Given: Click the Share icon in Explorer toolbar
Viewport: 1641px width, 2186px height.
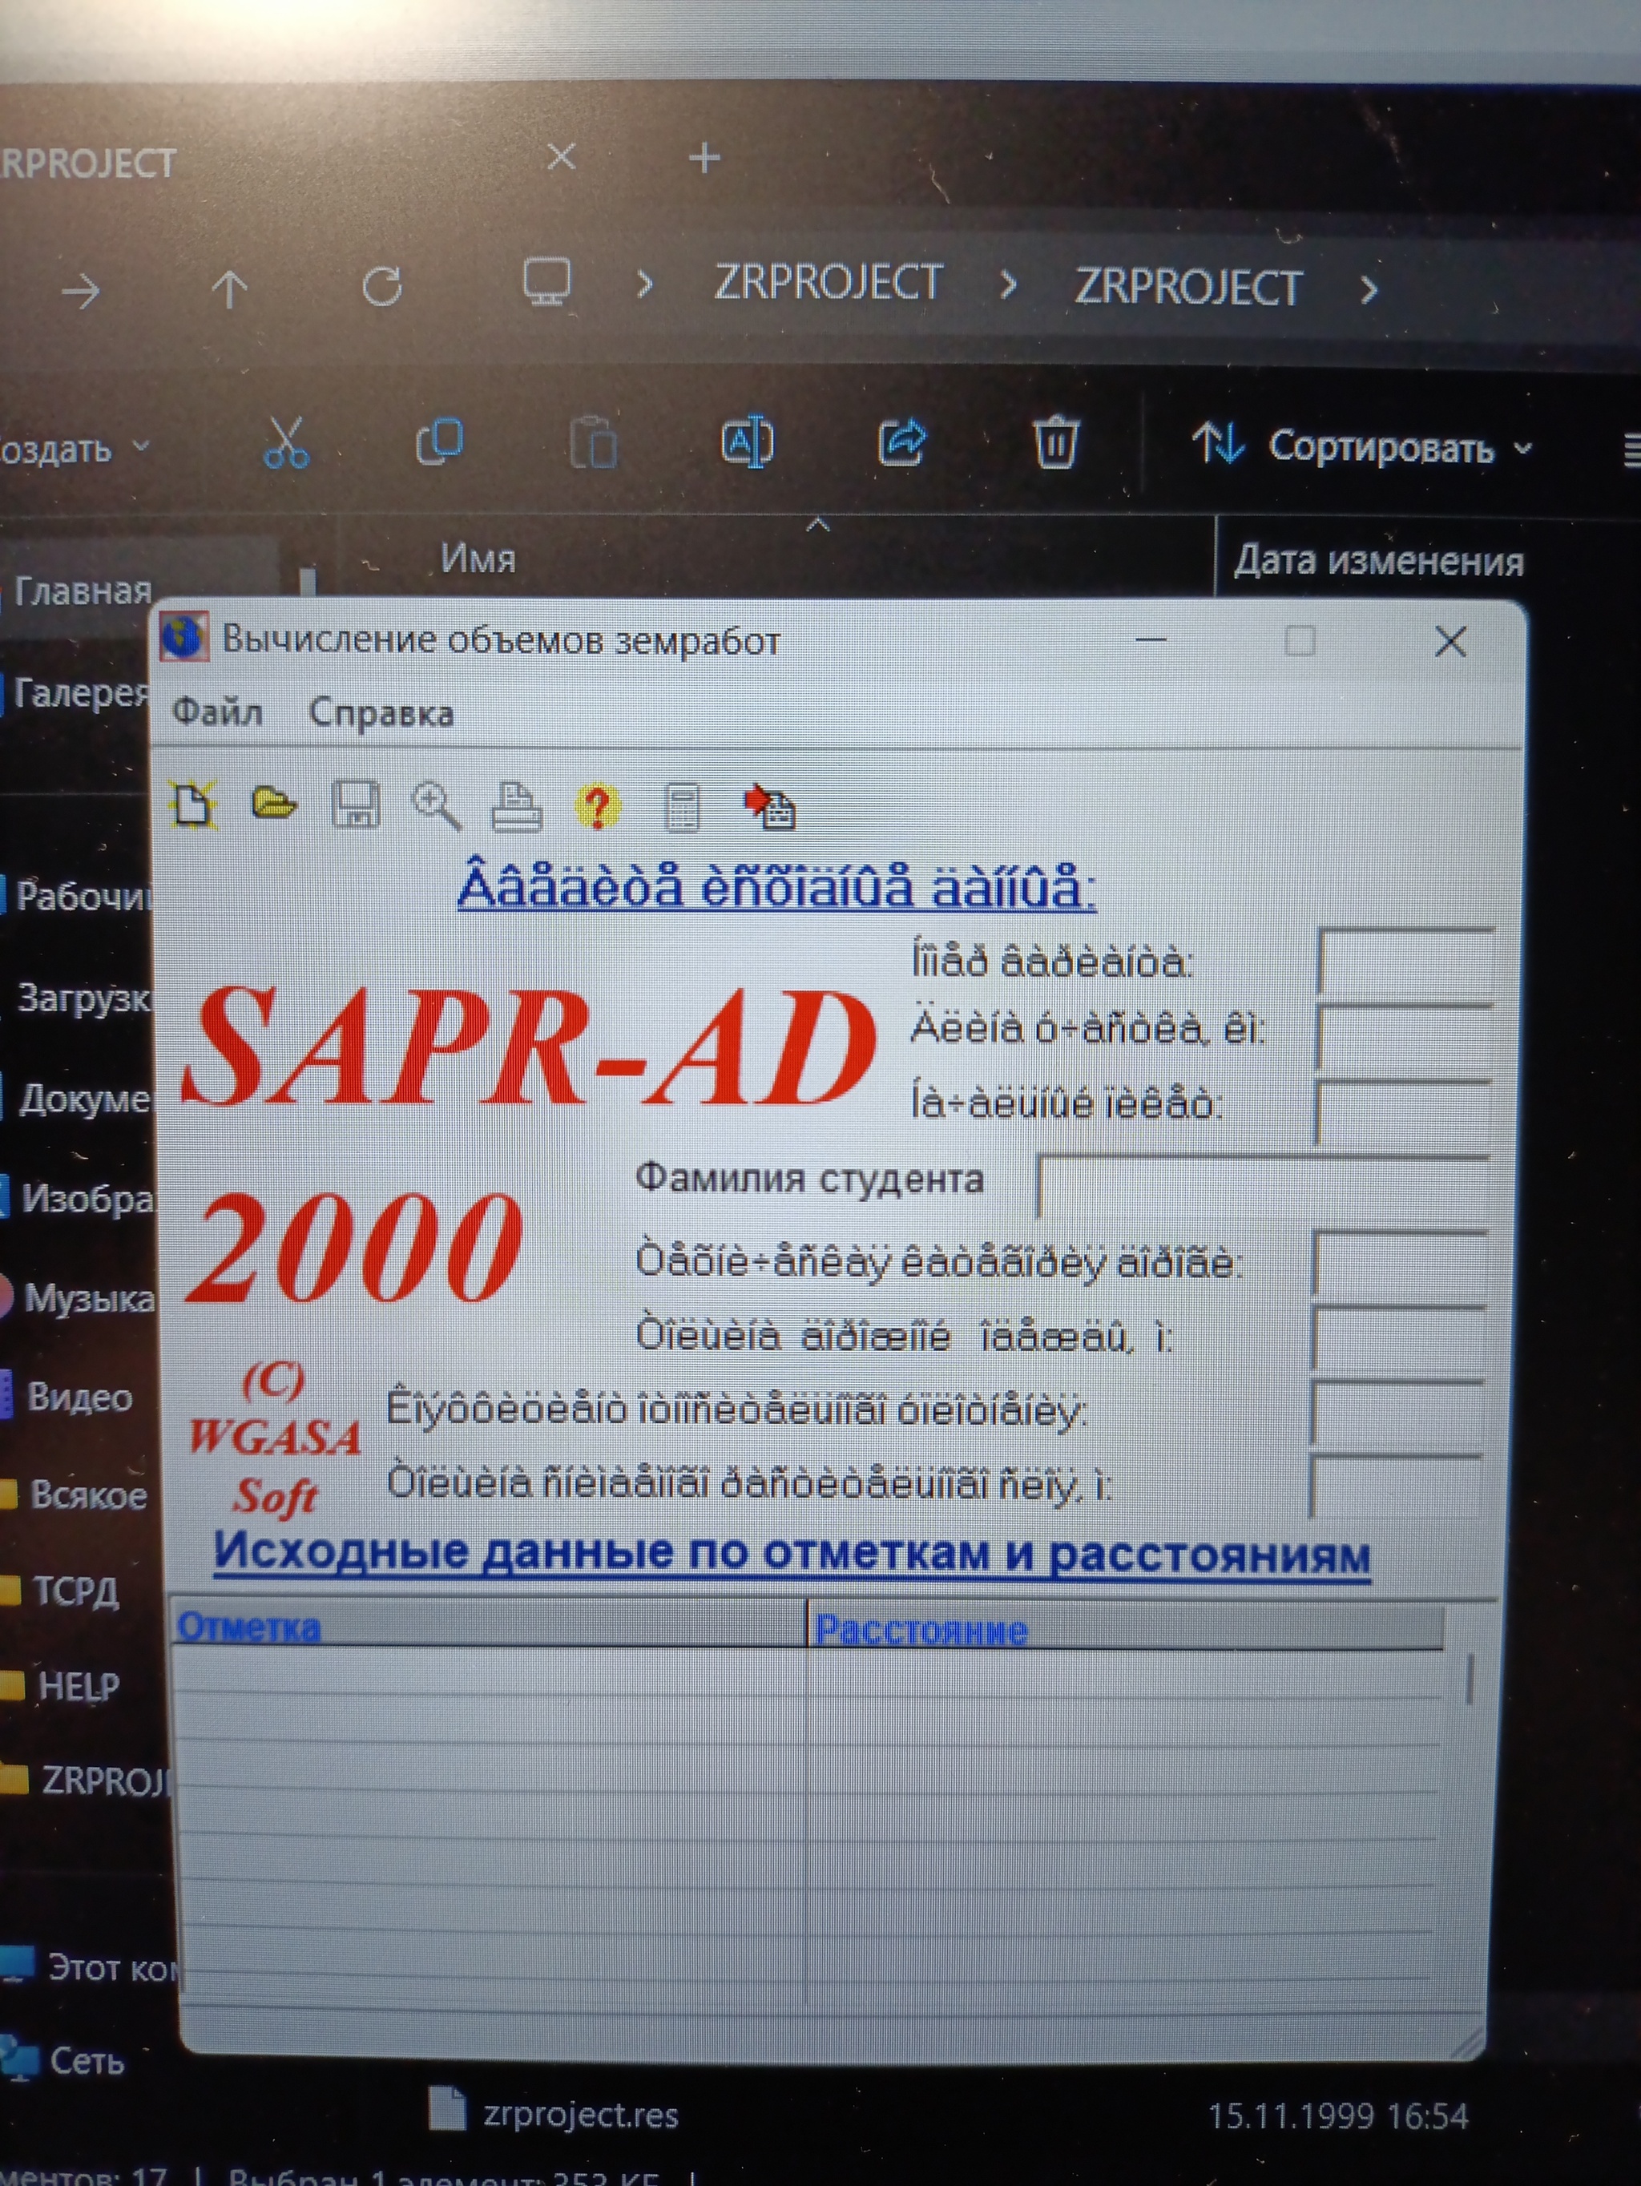Looking at the screenshot, I should click(x=902, y=442).
